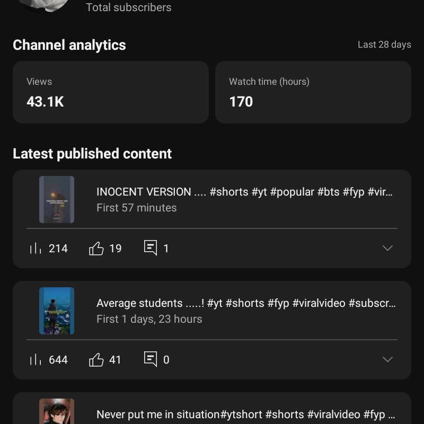The height and width of the screenshot is (424, 424).
Task: Select the Last 28 days period label
Action: (x=384, y=45)
